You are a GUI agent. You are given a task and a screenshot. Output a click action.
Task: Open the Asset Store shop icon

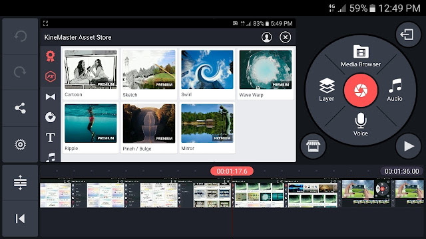pos(313,146)
